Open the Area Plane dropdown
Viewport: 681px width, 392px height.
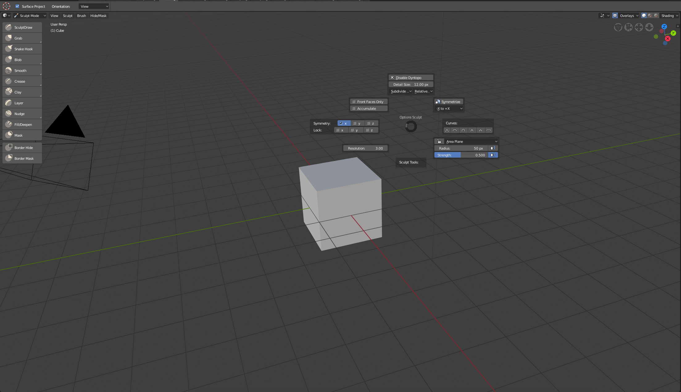pos(471,142)
